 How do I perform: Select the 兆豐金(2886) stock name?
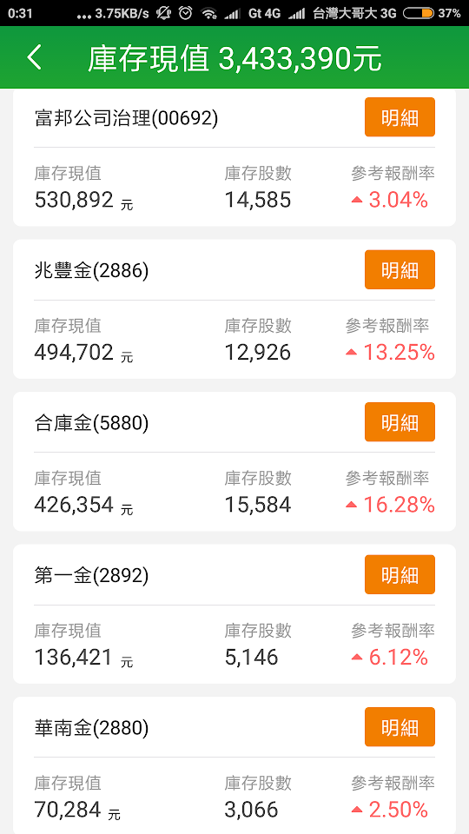tap(91, 271)
